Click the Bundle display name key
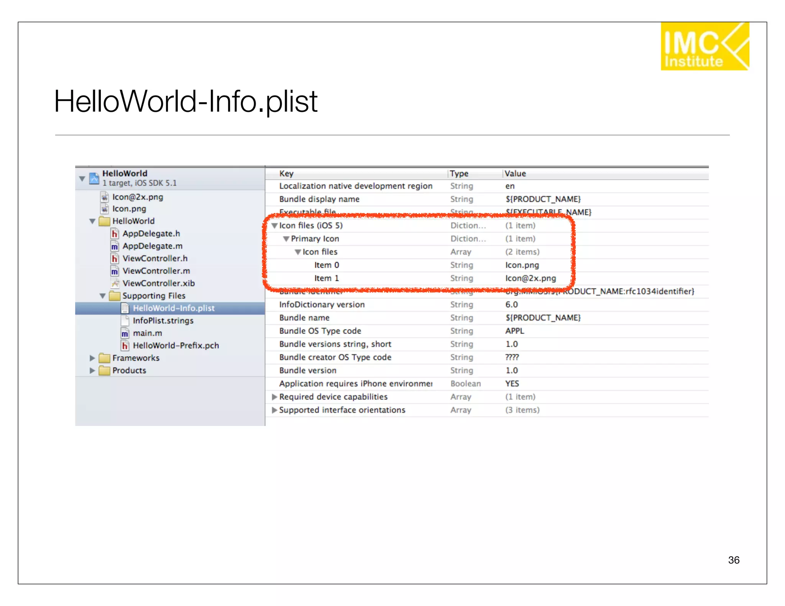Screen dimensions: 785x606 click(x=319, y=199)
